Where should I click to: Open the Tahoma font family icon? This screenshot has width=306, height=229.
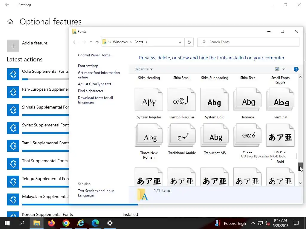click(247, 100)
